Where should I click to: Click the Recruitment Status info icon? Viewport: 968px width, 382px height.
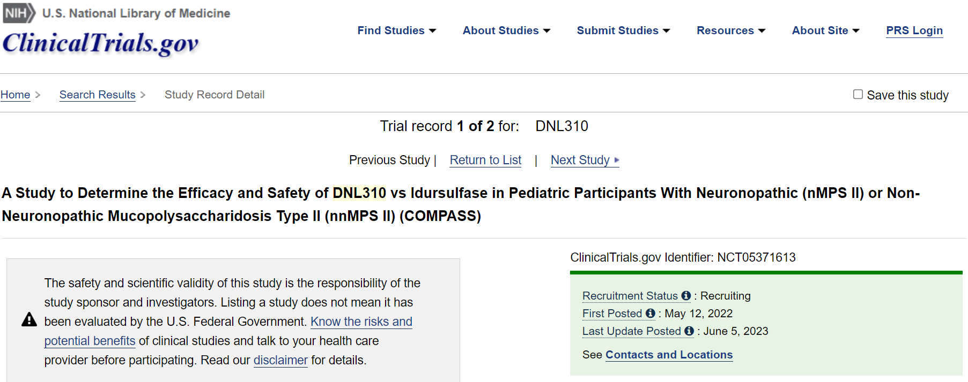686,296
